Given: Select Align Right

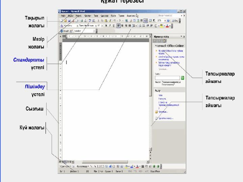Looking at the screenshot, I should [126, 26].
